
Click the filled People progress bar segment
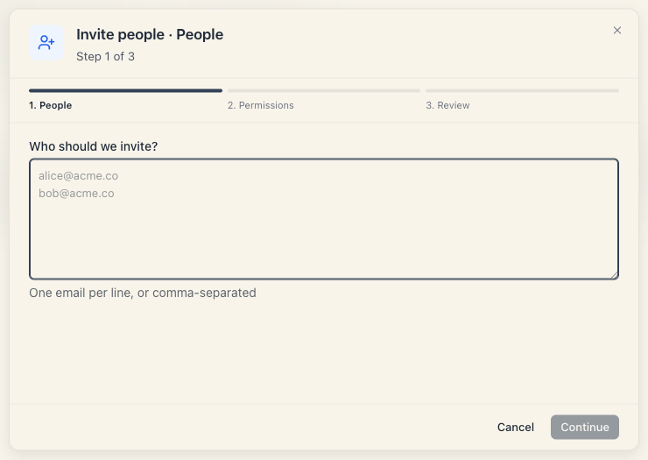click(125, 90)
